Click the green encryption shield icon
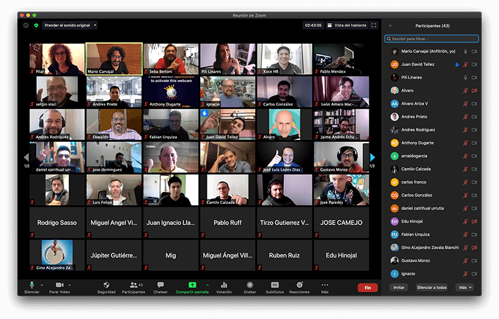The height and width of the screenshot is (319, 499). [36, 25]
